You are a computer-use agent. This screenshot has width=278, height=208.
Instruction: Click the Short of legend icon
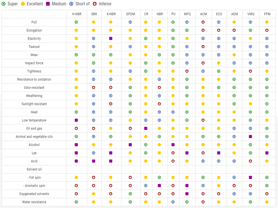point(71,4)
